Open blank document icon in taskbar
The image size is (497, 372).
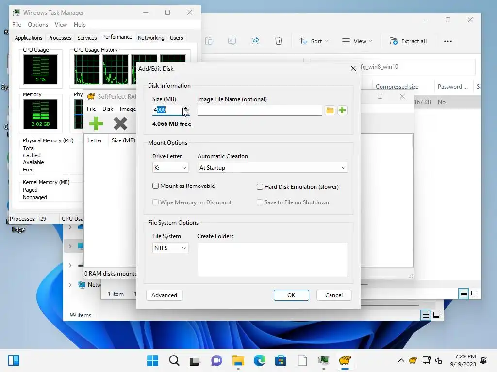(x=302, y=360)
